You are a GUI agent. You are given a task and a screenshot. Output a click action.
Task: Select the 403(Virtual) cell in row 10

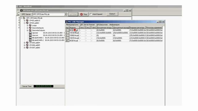74,41
